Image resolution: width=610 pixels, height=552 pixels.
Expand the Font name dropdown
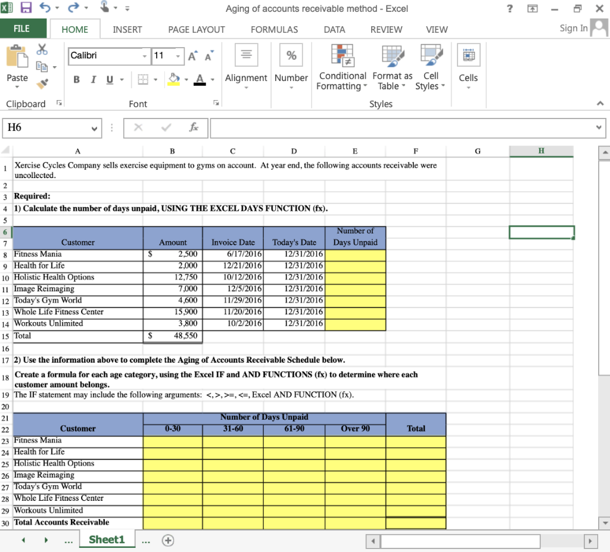point(144,57)
